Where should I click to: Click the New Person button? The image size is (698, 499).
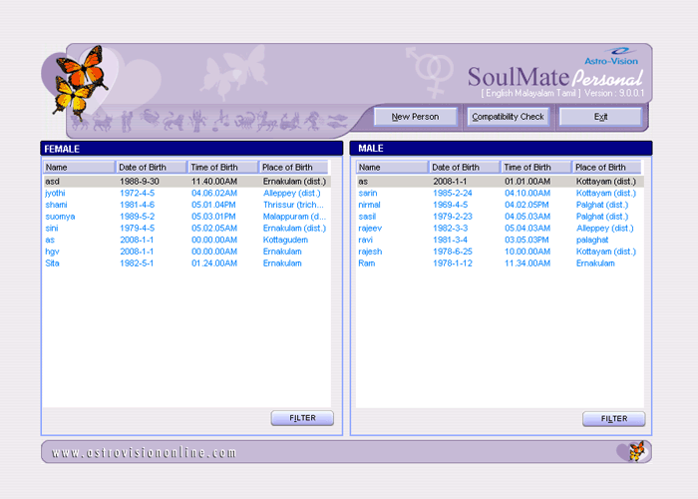click(x=416, y=117)
